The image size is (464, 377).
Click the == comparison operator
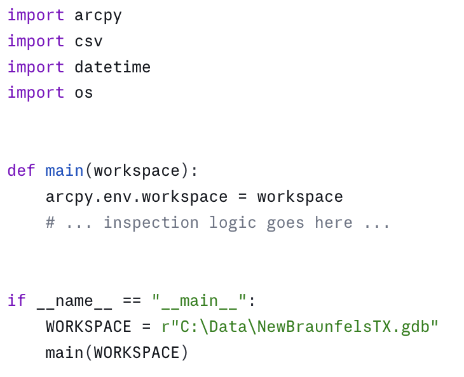click(x=131, y=301)
